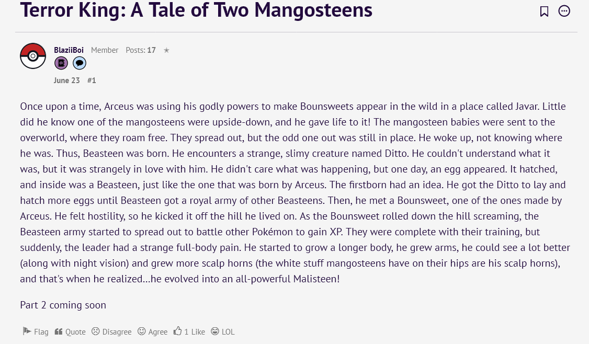Click the Flag text link
The height and width of the screenshot is (344, 589).
pos(41,332)
